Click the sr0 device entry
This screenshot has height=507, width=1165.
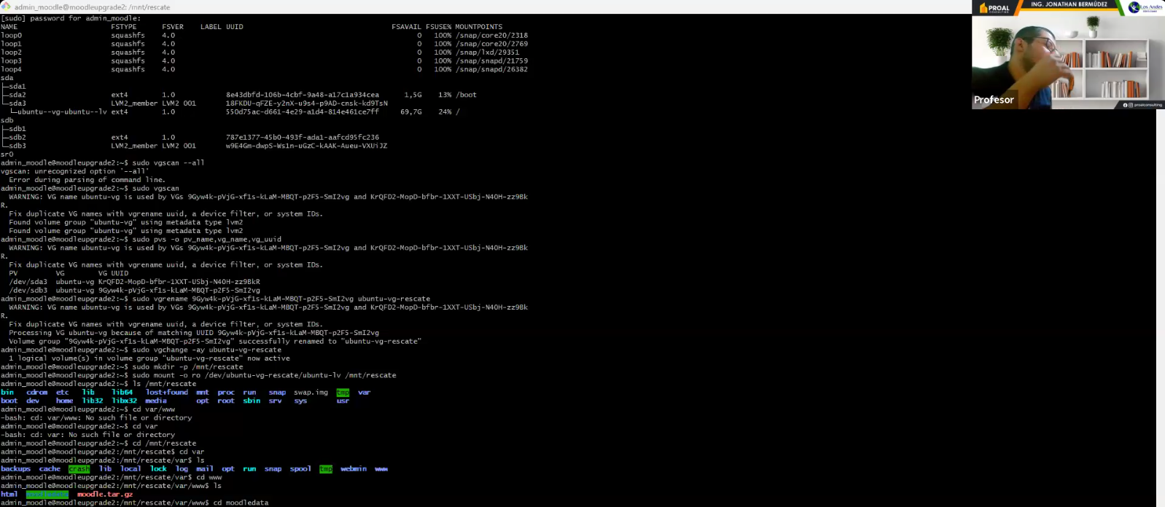7,154
